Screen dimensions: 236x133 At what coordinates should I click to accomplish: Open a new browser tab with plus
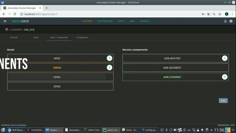pos(46,8)
